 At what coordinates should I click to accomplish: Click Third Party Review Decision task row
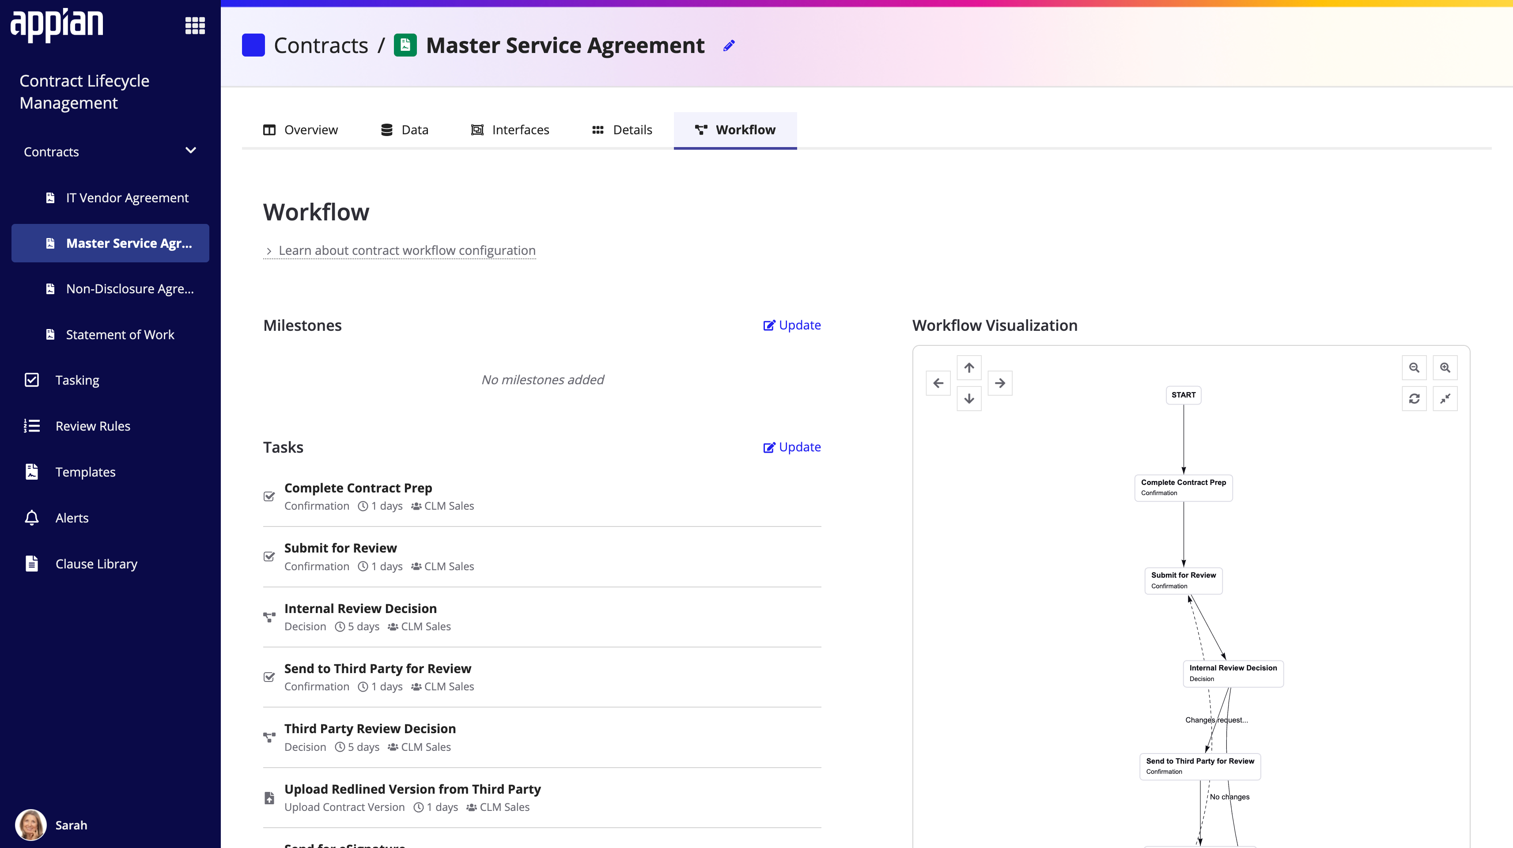point(542,738)
